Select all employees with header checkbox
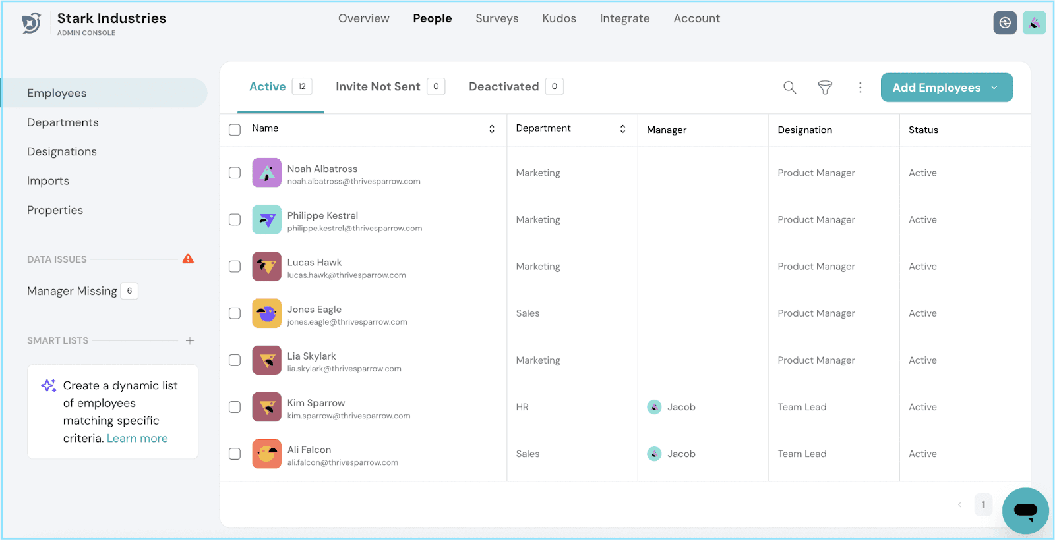This screenshot has width=1055, height=540. [235, 130]
